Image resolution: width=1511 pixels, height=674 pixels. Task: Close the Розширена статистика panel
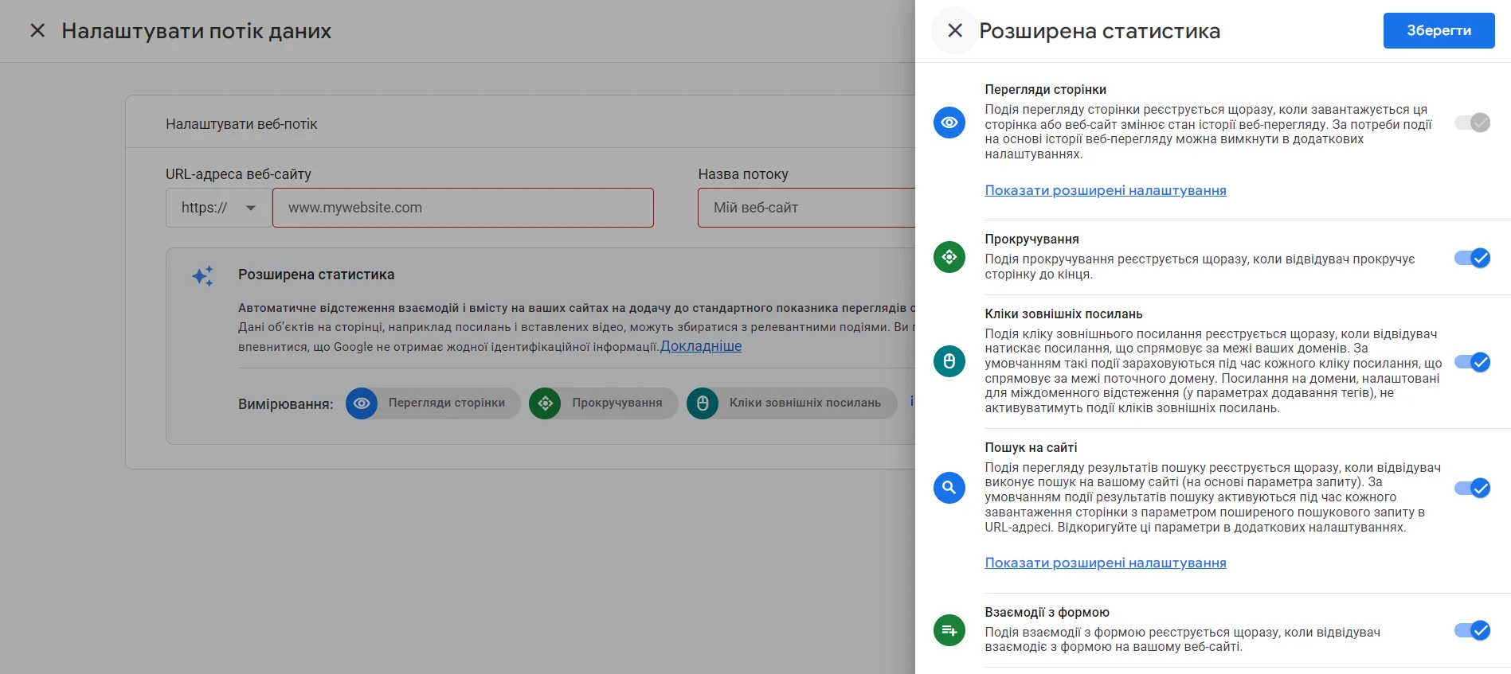pos(954,30)
